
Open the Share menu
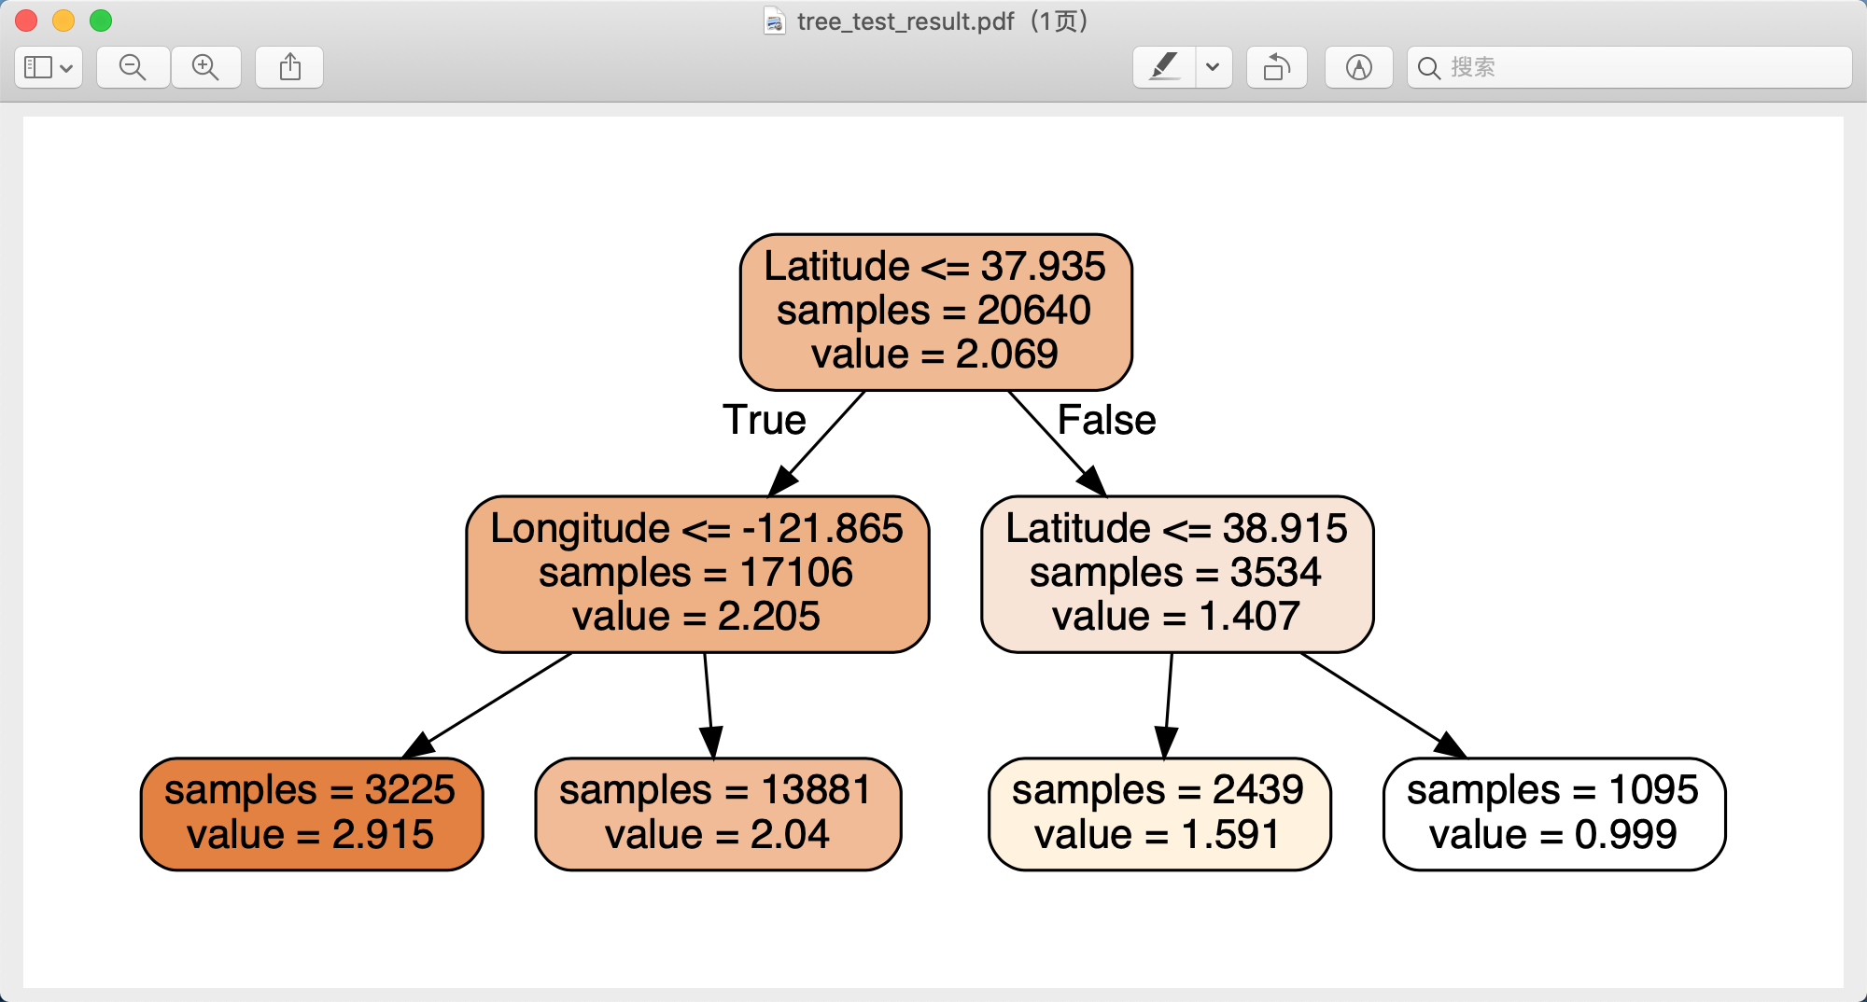(289, 67)
